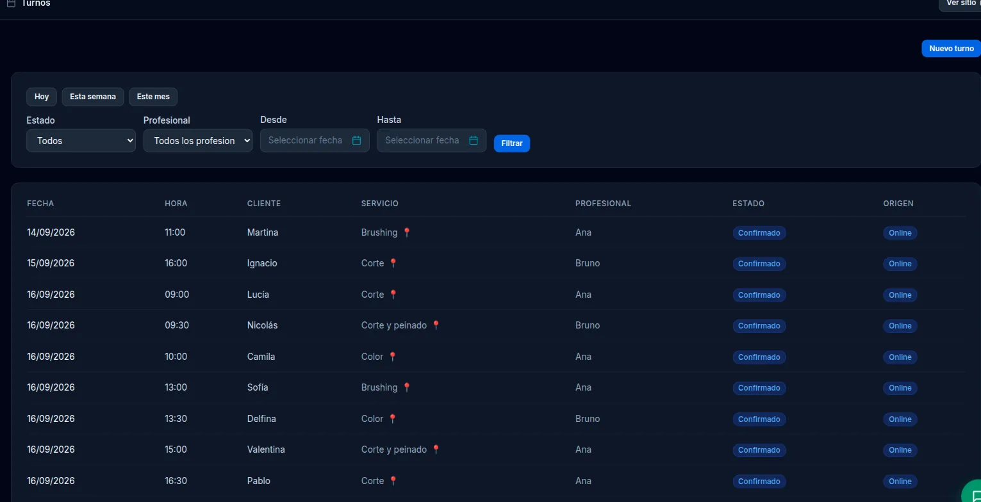Image resolution: width=981 pixels, height=502 pixels.
Task: Create a Nuevo turno
Action: 951,49
